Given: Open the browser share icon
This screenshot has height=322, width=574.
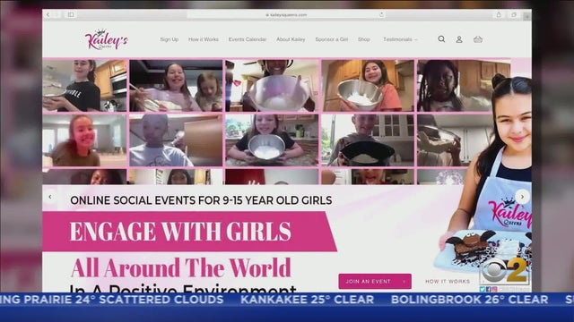Looking at the screenshot, I should (499, 14).
